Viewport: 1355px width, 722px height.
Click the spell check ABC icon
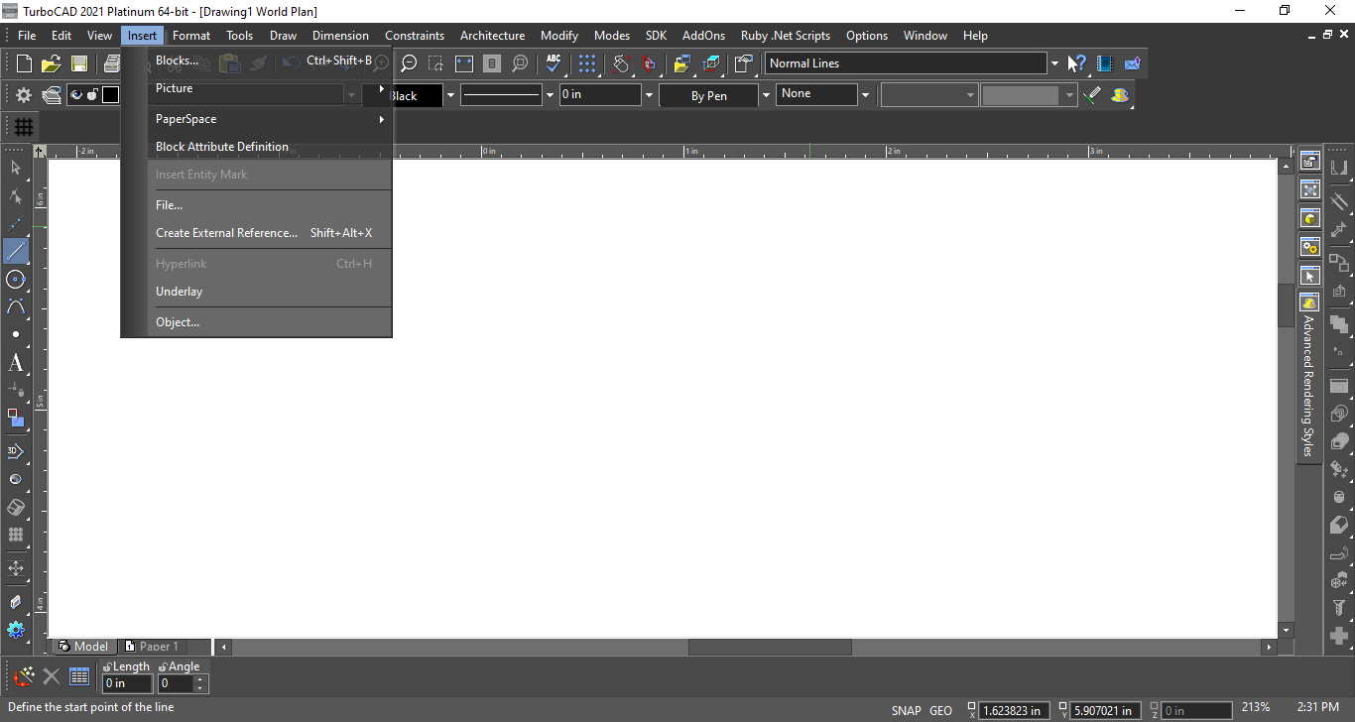pos(554,63)
